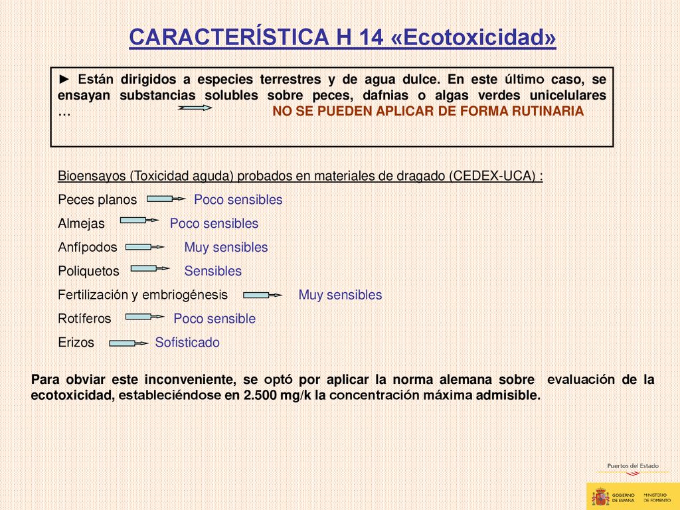Click the 'MINISTERIO DE FOMENTO' text
Image resolution: width=680 pixels, height=510 pixels.
tap(655, 497)
